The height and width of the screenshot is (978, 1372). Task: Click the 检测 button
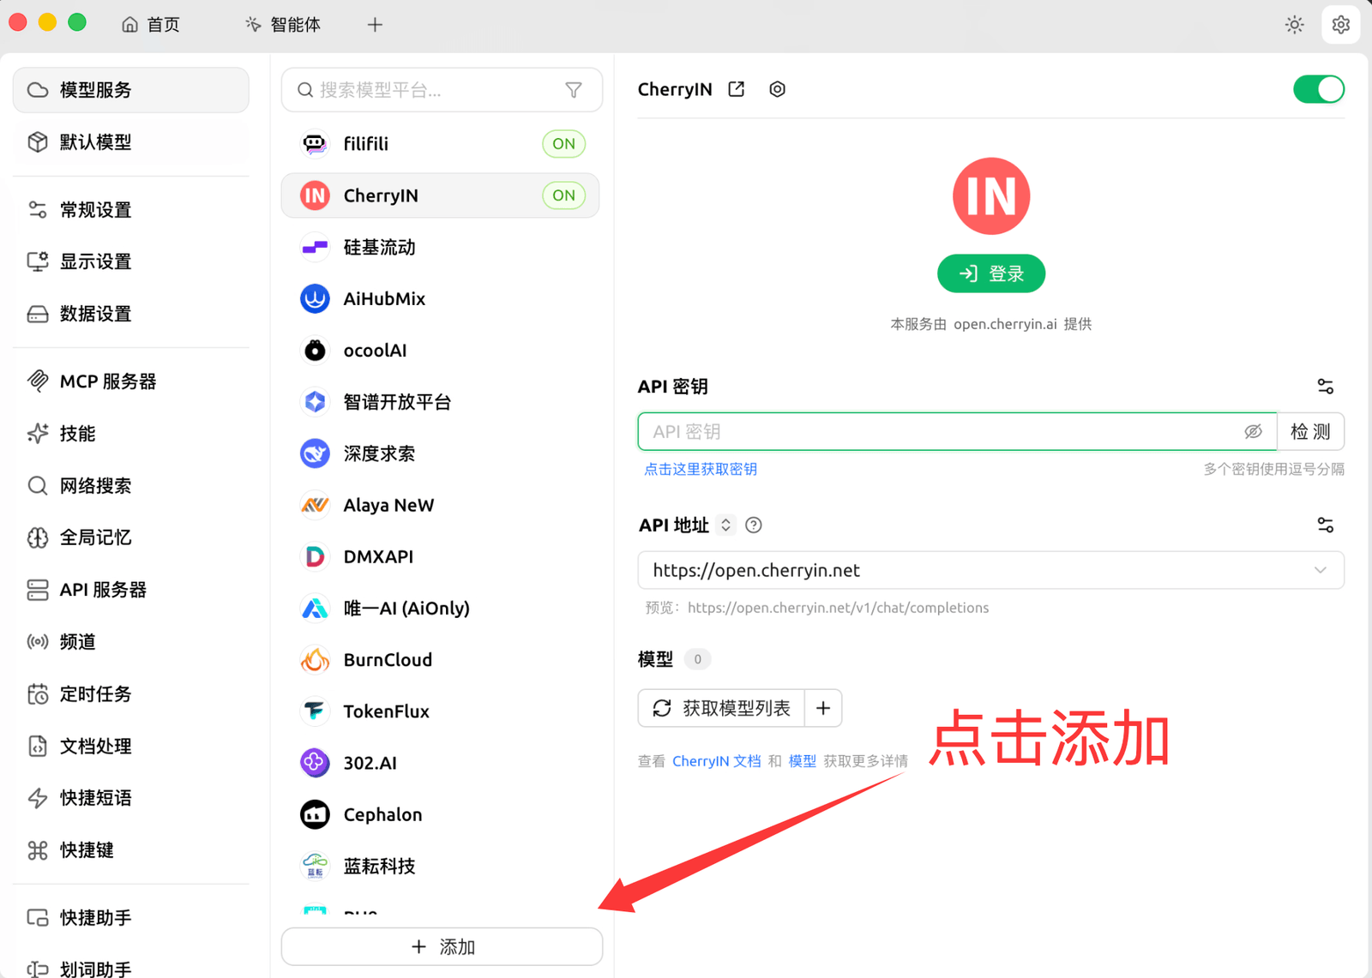pos(1310,431)
